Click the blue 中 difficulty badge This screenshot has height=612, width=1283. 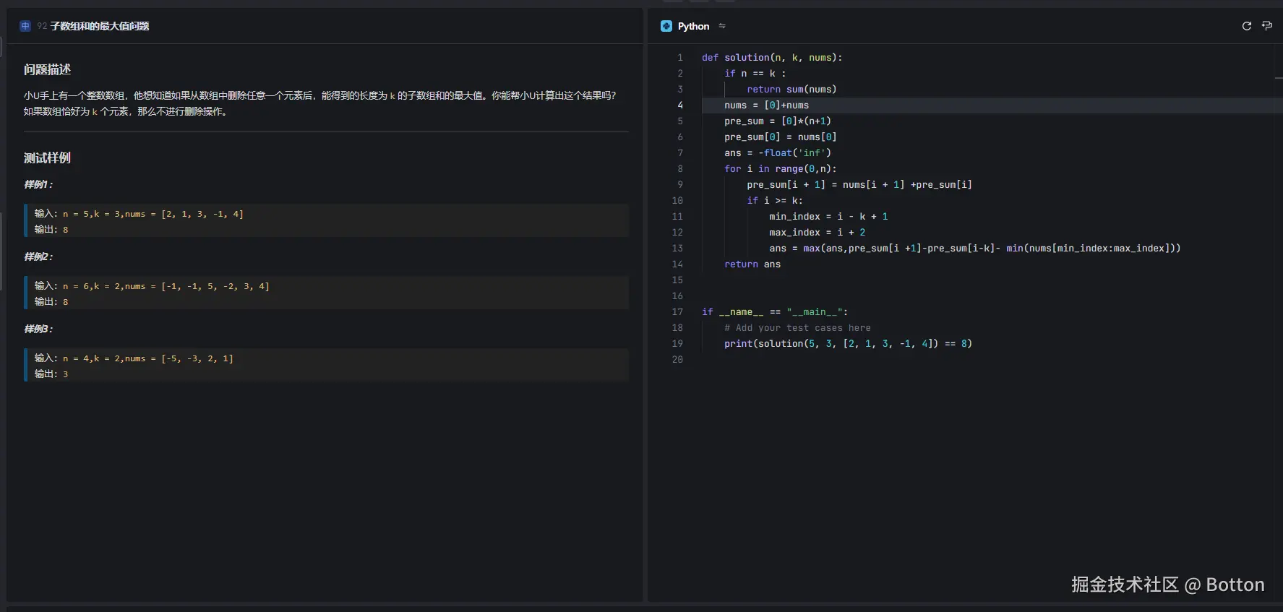pyautogui.click(x=25, y=26)
